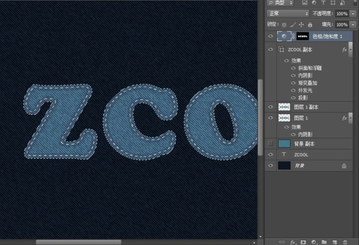
Task: Click the lock position move icon
Action: [302, 25]
